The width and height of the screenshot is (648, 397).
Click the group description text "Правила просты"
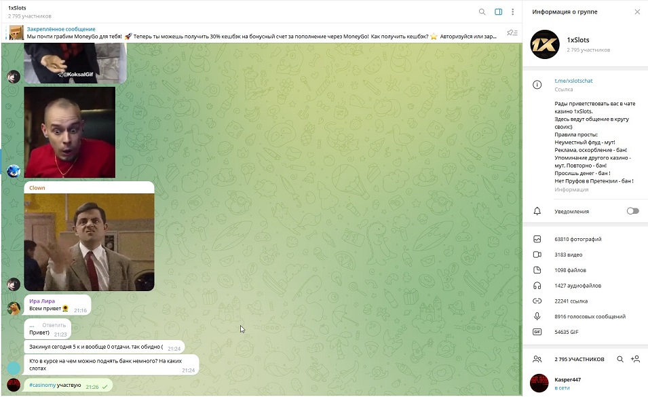[575, 134]
